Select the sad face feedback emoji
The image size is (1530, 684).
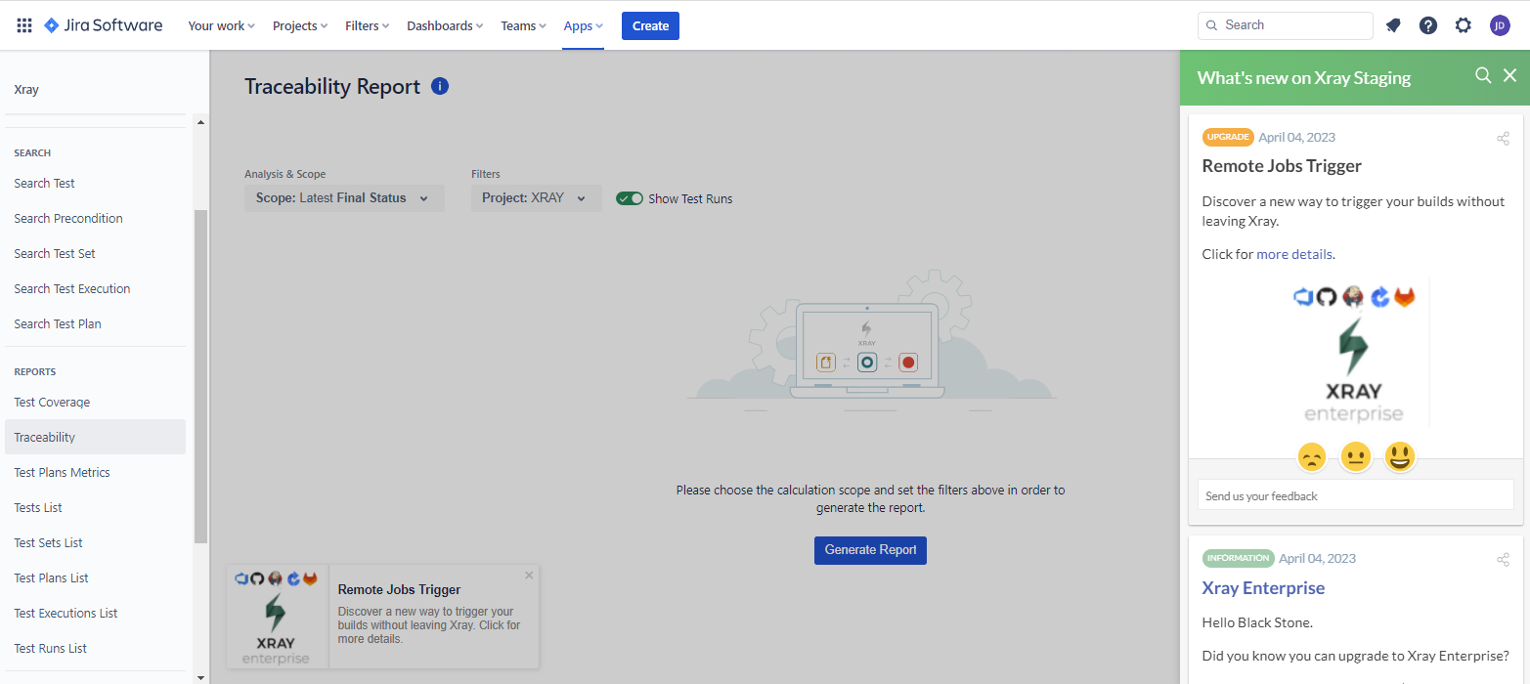click(1312, 456)
